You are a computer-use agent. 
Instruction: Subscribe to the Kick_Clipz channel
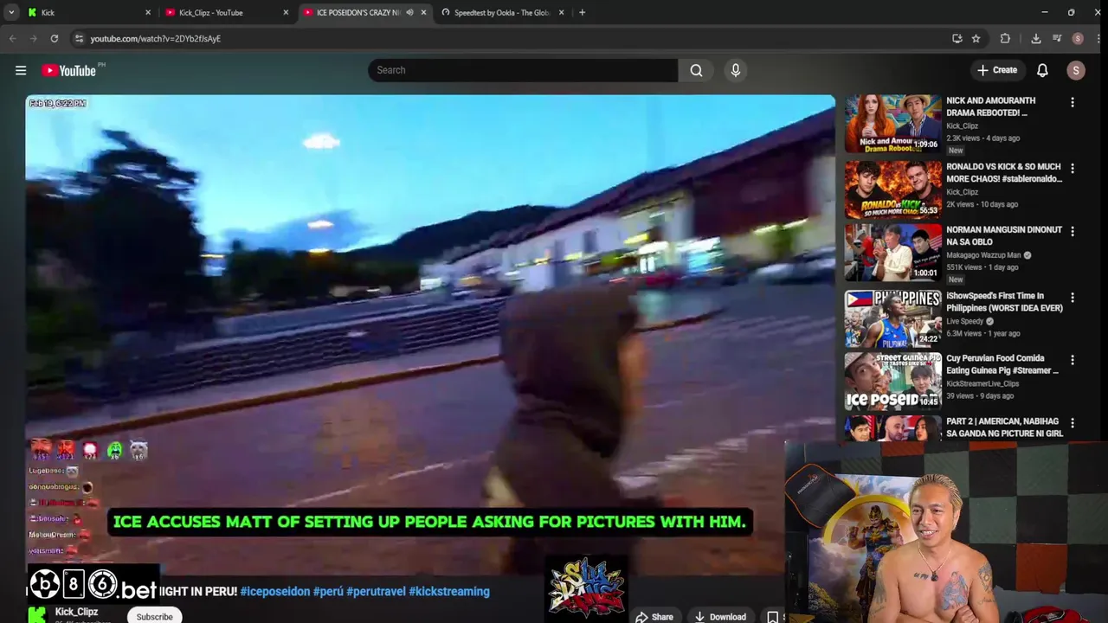pos(154,616)
